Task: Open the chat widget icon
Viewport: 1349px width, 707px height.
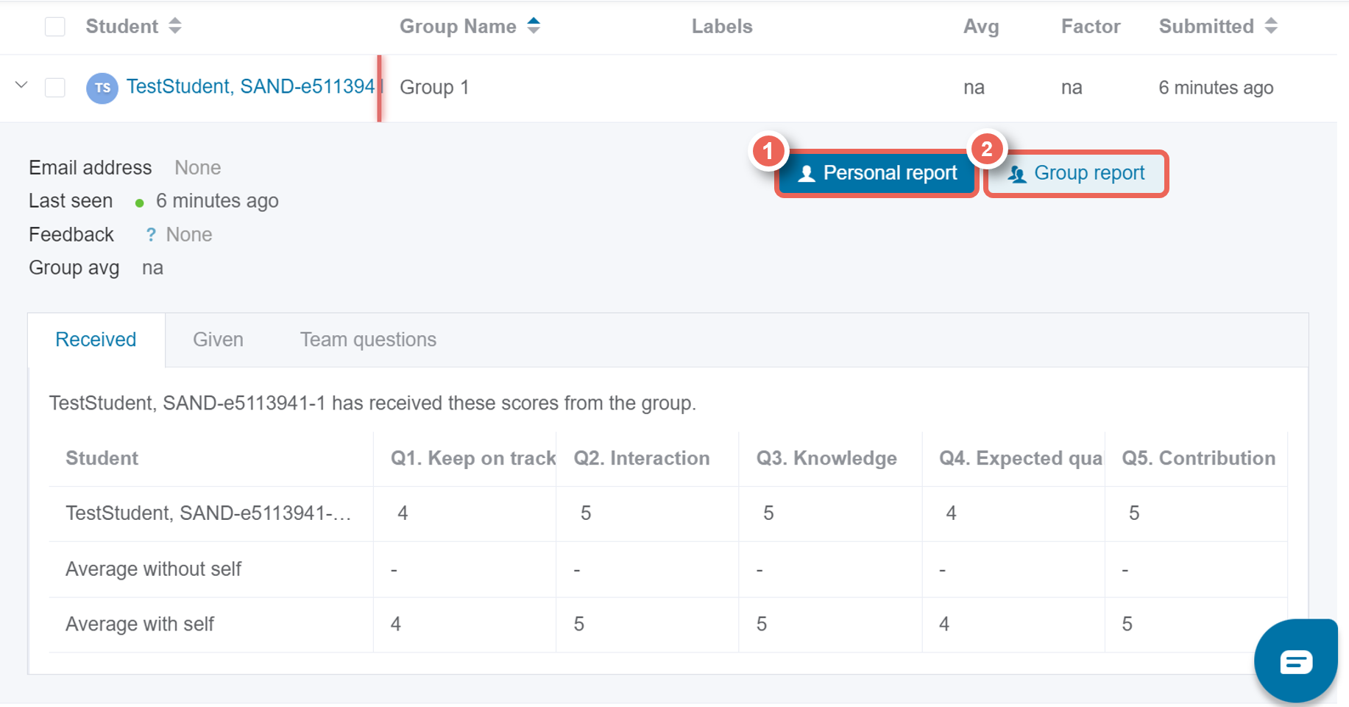Action: coord(1296,661)
